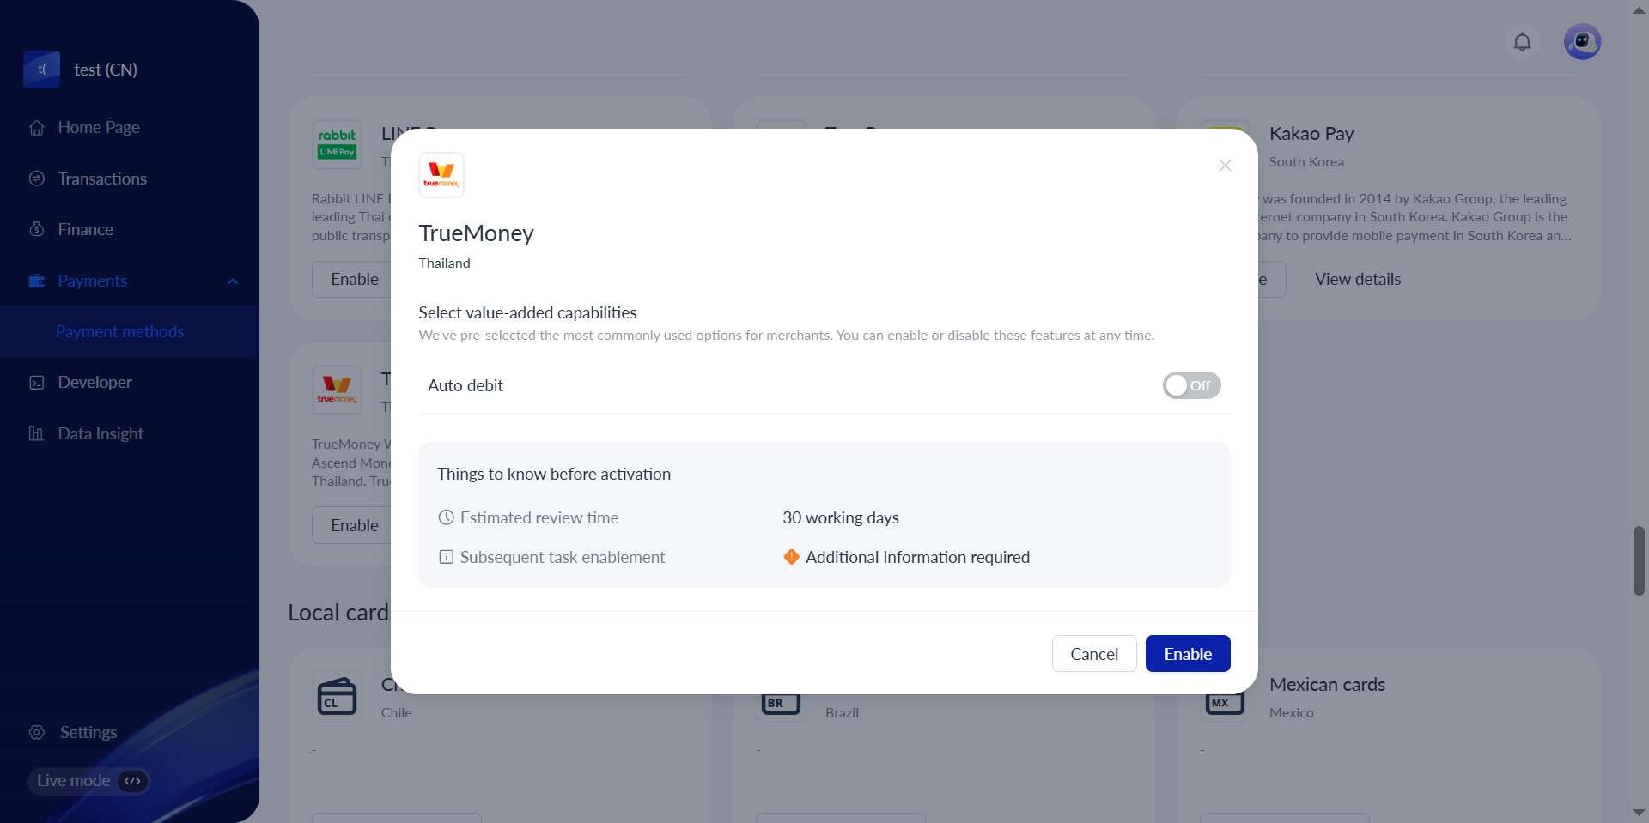Toggle the Auto debit switch on
The width and height of the screenshot is (1649, 823).
pos(1191,386)
